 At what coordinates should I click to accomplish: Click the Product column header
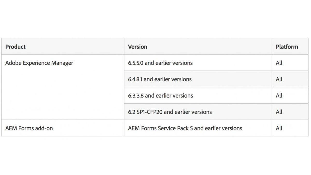tap(16, 47)
